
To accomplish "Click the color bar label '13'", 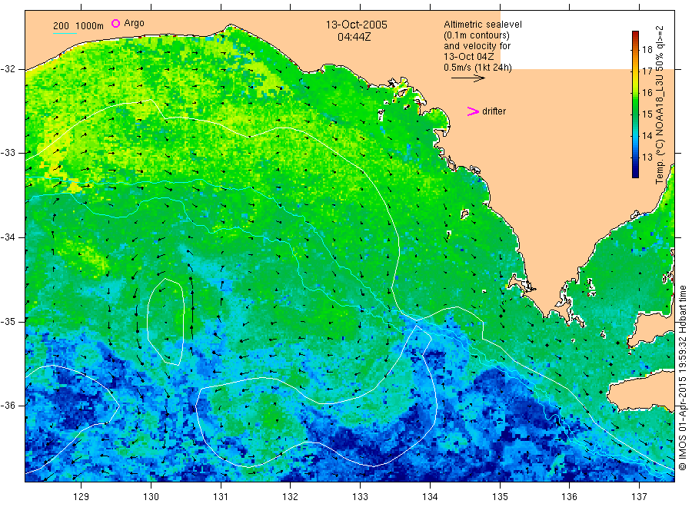I will coord(647,157).
